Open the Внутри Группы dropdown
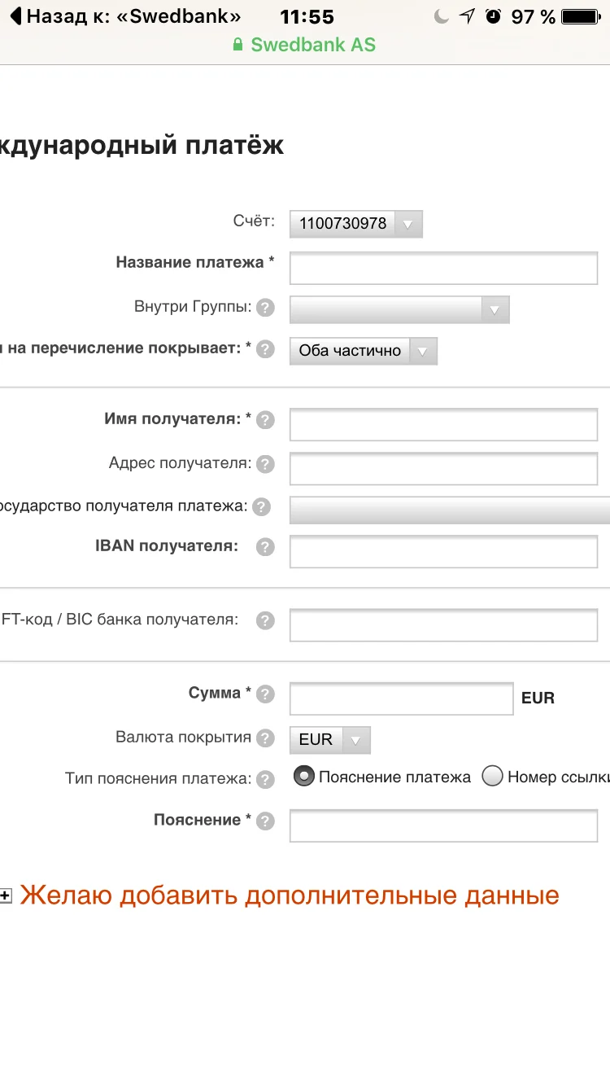This screenshot has width=610, height=1086. click(399, 309)
